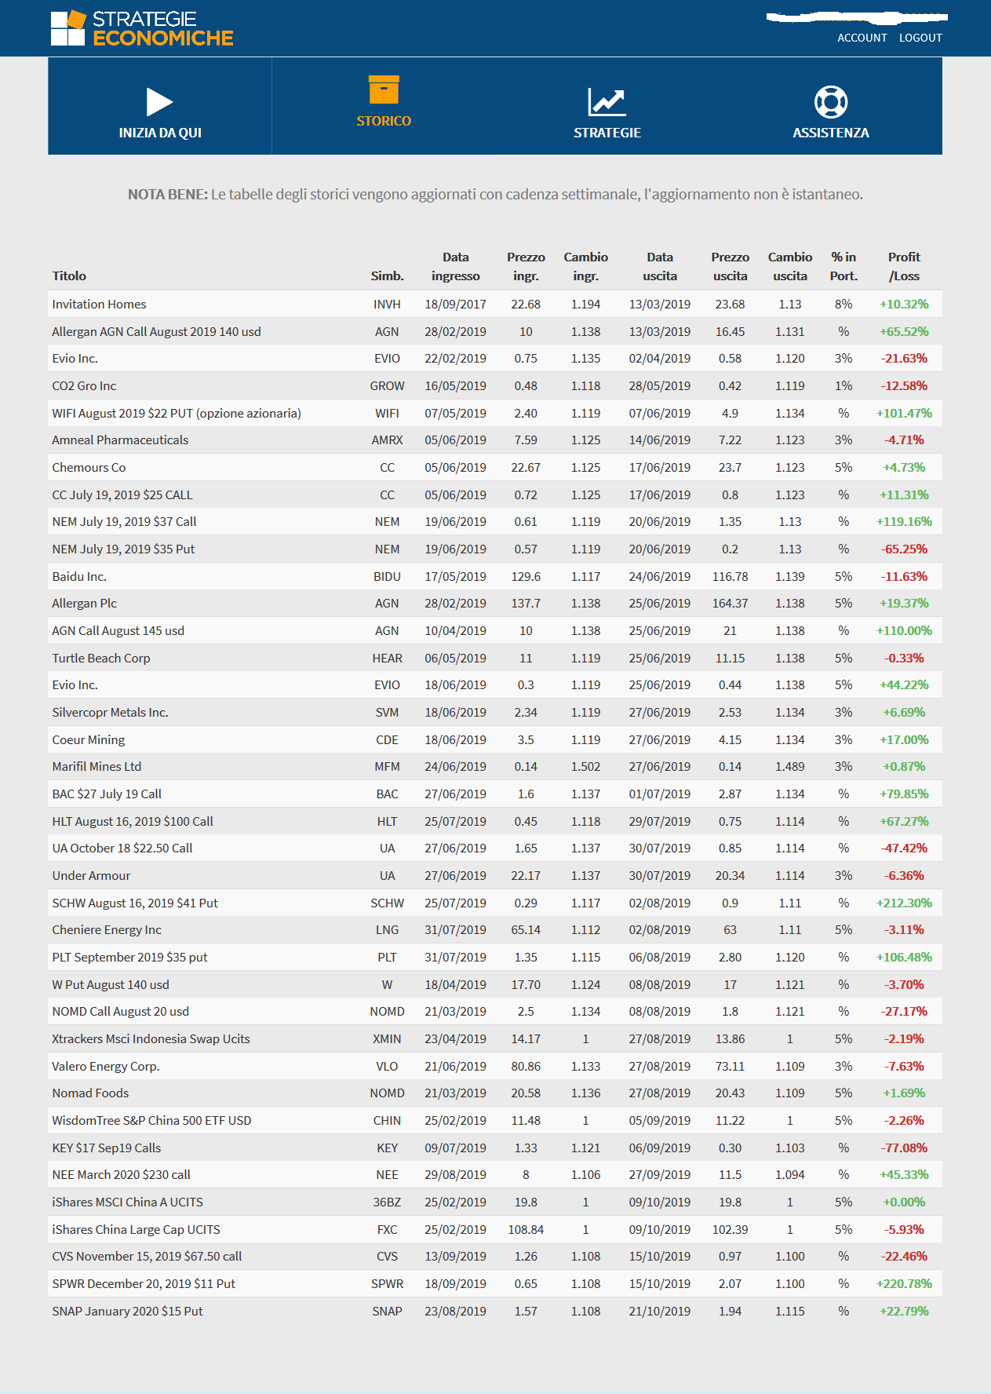Viewport: 991px width, 1394px height.
Task: Select Under Armour title
Action: [91, 875]
